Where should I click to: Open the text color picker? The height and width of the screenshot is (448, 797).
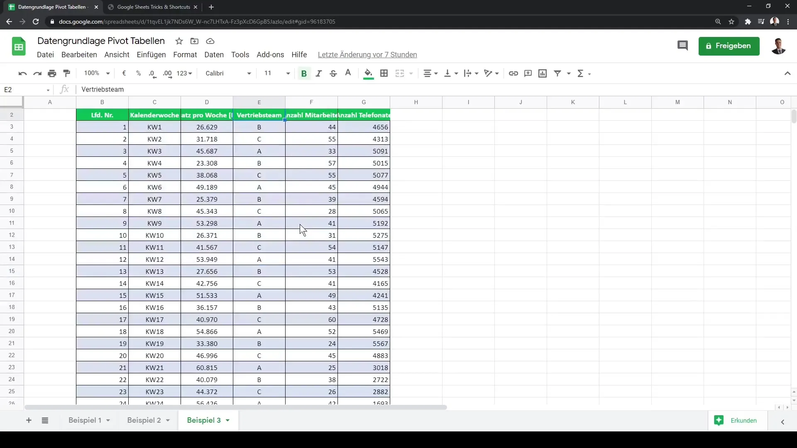(348, 73)
